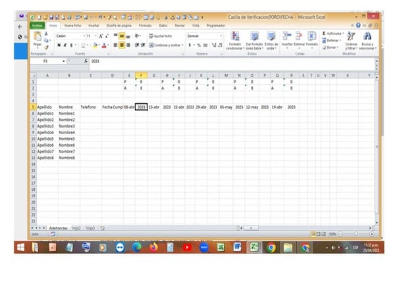Click the Copy format paintbrush icon
This screenshot has width=395, height=296.
47,47
